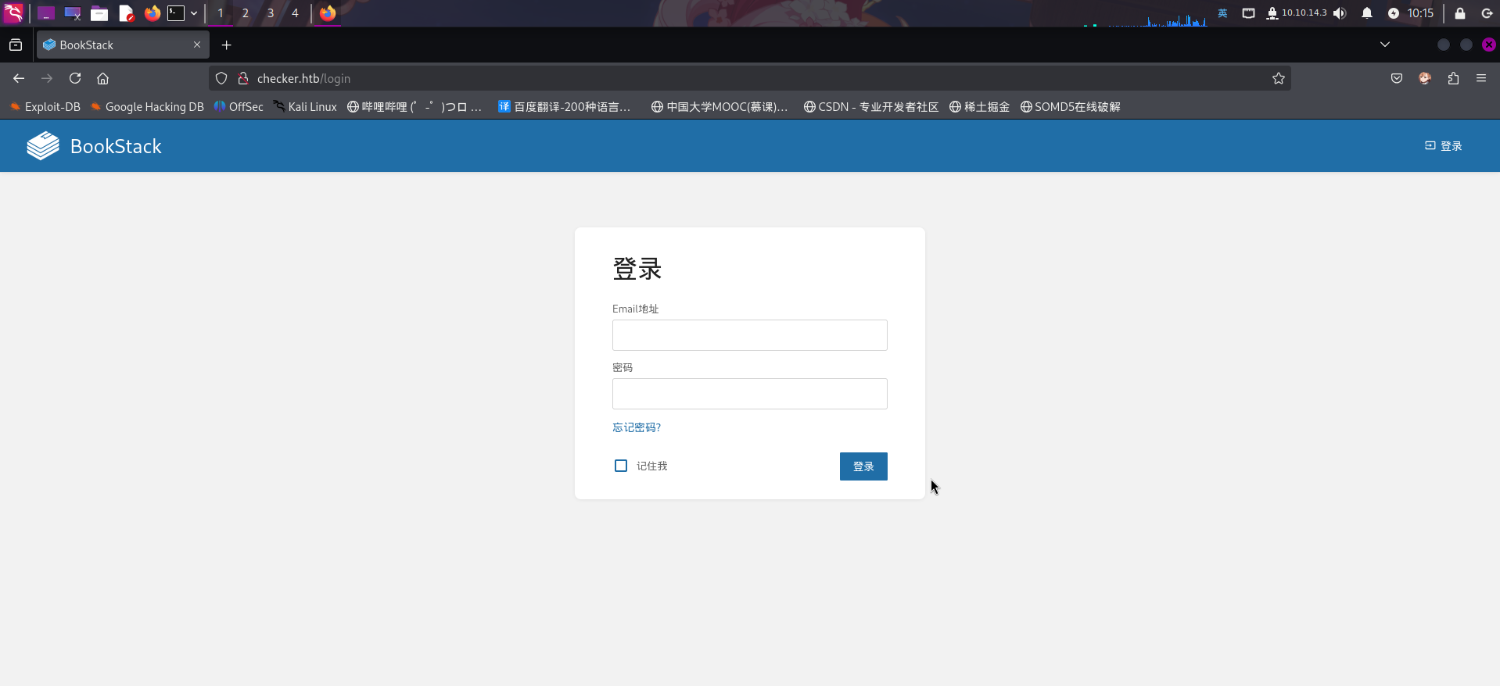Launch Firefox from the panel launcher
The height and width of the screenshot is (686, 1500).
[153, 13]
